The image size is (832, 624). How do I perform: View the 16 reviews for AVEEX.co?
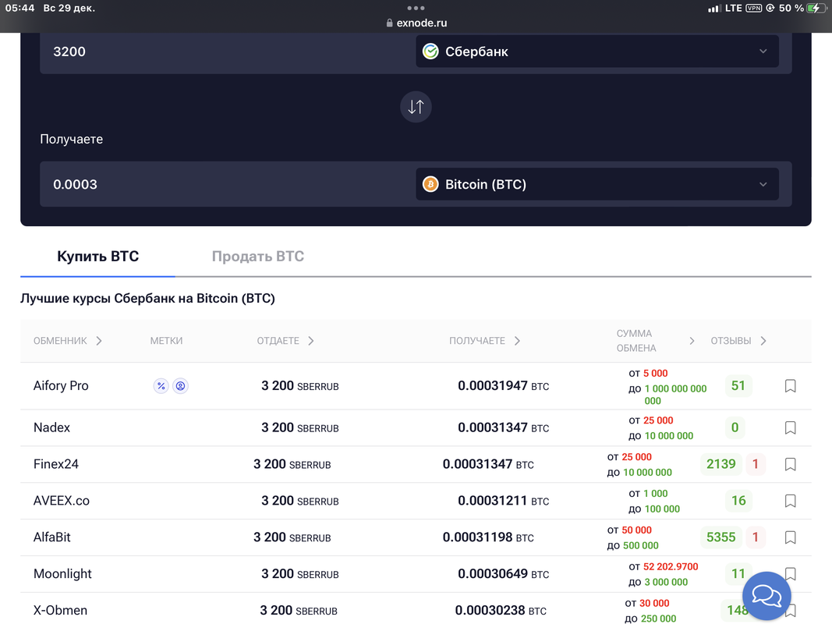point(738,501)
